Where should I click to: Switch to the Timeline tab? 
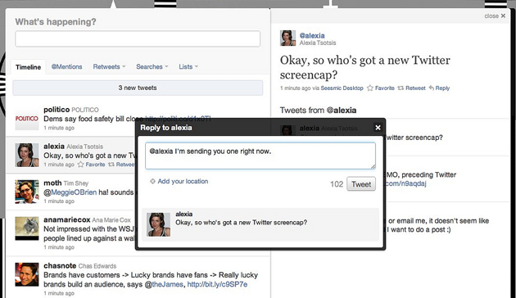[29, 67]
